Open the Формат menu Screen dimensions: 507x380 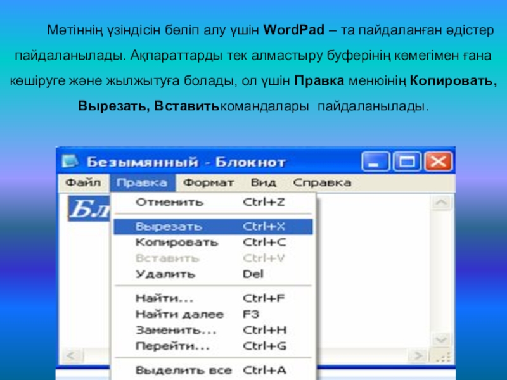click(x=209, y=182)
